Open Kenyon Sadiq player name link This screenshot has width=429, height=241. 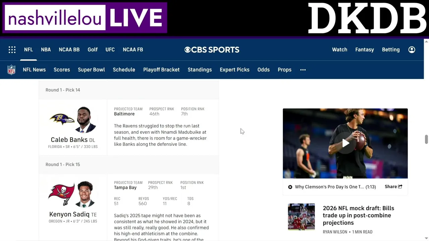[x=69, y=214]
